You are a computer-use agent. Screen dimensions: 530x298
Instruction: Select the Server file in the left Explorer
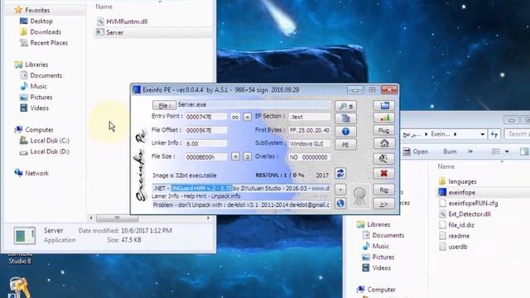pyautogui.click(x=114, y=32)
